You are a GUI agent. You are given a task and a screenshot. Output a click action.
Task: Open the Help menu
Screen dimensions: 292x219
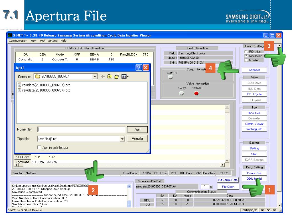pos(63,40)
